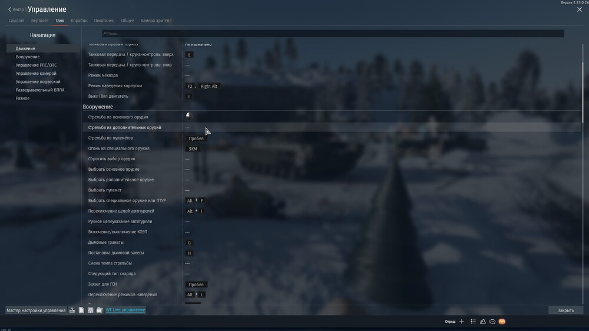Open the list icon next to Отряд
The width and height of the screenshot is (589, 331).
coord(474,322)
